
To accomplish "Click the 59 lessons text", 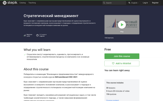I will (111, 88).
